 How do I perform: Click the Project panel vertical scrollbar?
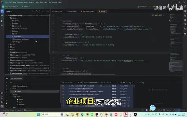click(50, 34)
